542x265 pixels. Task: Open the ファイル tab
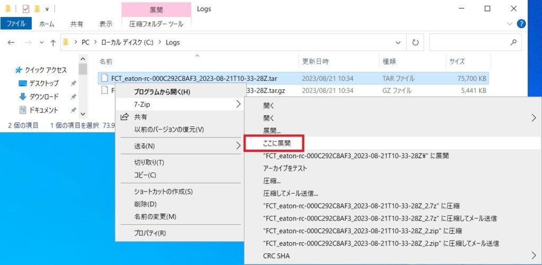pyautogui.click(x=16, y=24)
